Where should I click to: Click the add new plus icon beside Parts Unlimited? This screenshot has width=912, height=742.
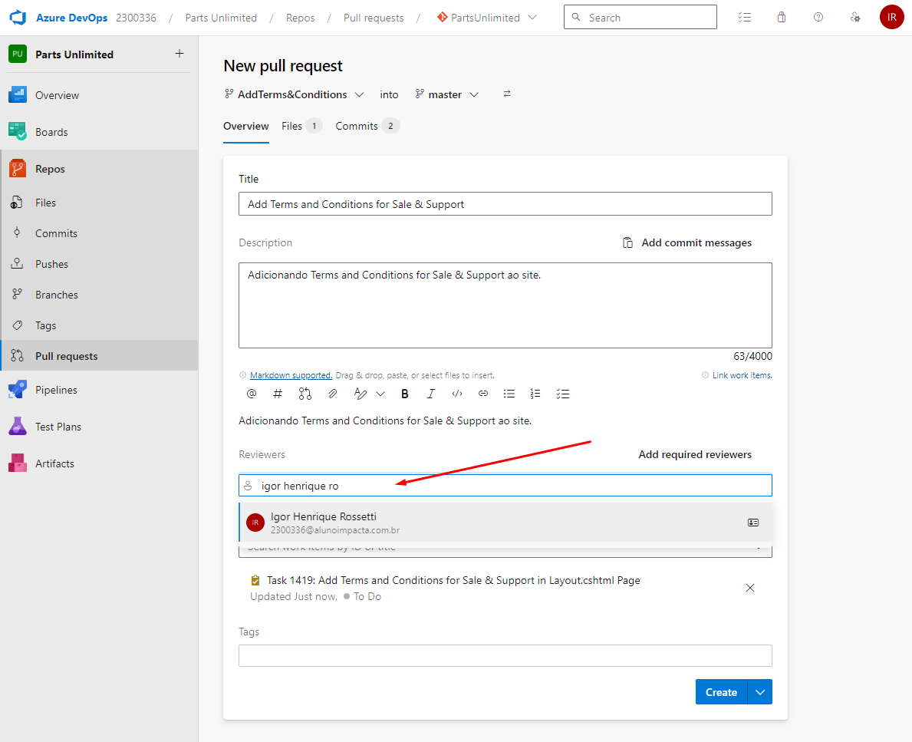[179, 54]
